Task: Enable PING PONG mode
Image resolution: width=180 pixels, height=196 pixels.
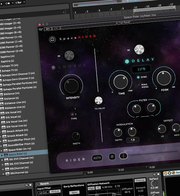Action: (x=139, y=85)
